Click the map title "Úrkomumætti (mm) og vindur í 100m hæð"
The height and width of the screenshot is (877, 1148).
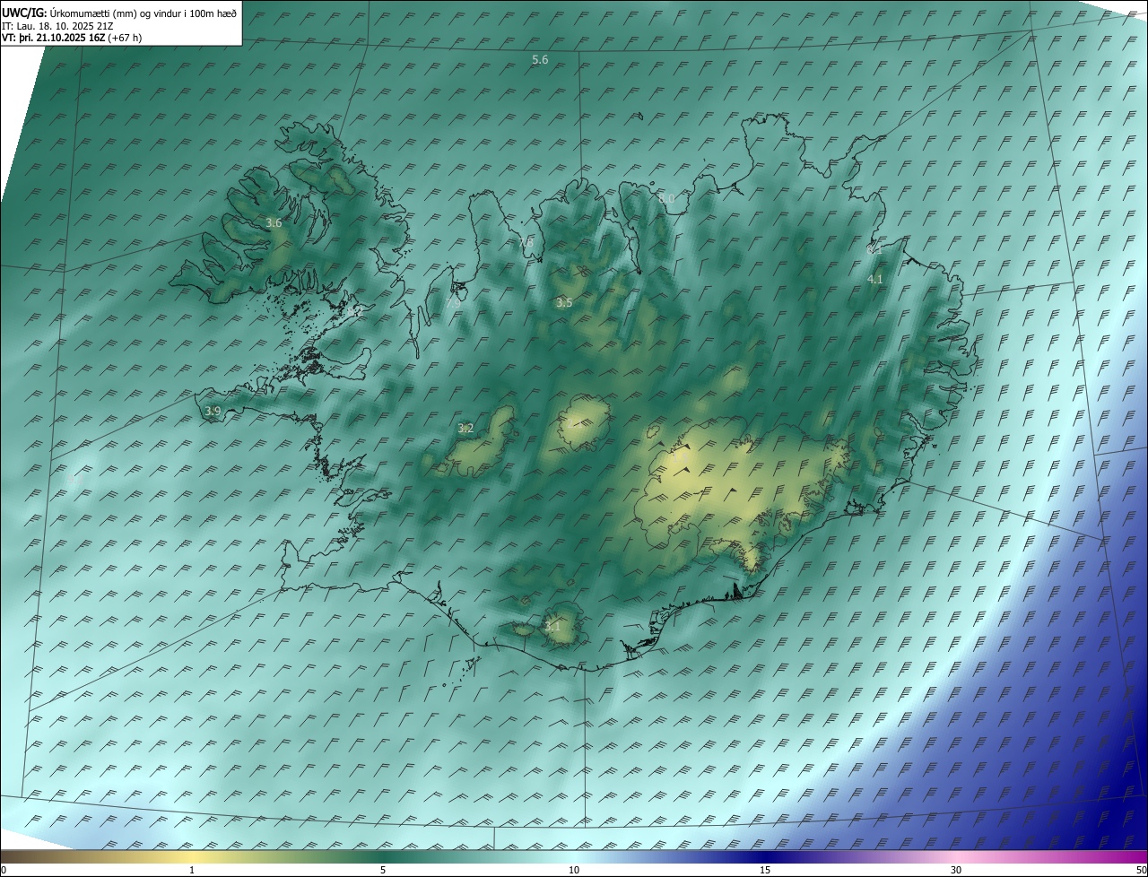click(x=144, y=13)
